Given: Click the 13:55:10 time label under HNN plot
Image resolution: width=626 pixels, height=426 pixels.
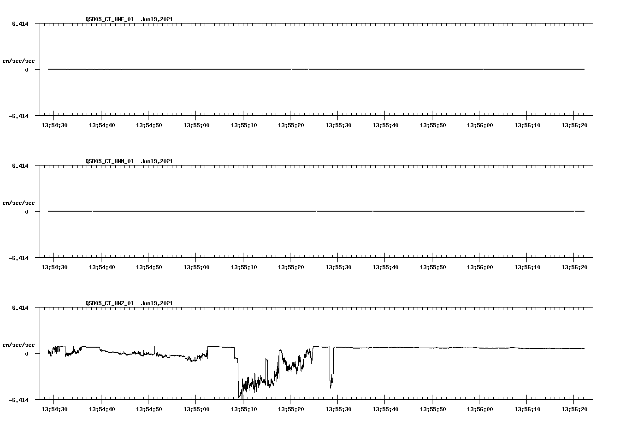Looking at the screenshot, I should tap(244, 267).
